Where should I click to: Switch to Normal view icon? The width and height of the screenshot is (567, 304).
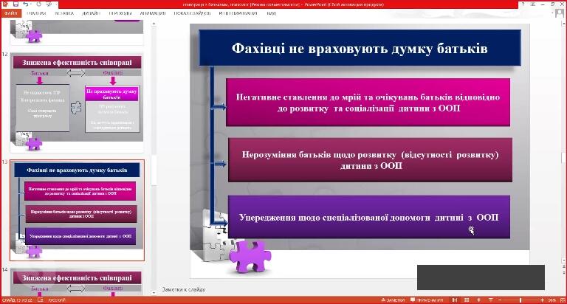pyautogui.click(x=455, y=300)
